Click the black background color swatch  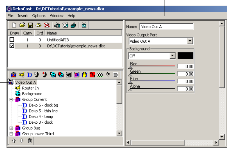[x=186, y=55]
